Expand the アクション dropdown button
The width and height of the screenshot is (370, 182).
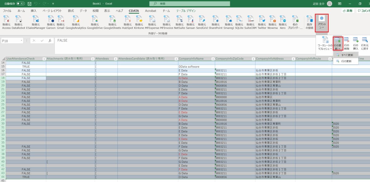tap(322, 23)
